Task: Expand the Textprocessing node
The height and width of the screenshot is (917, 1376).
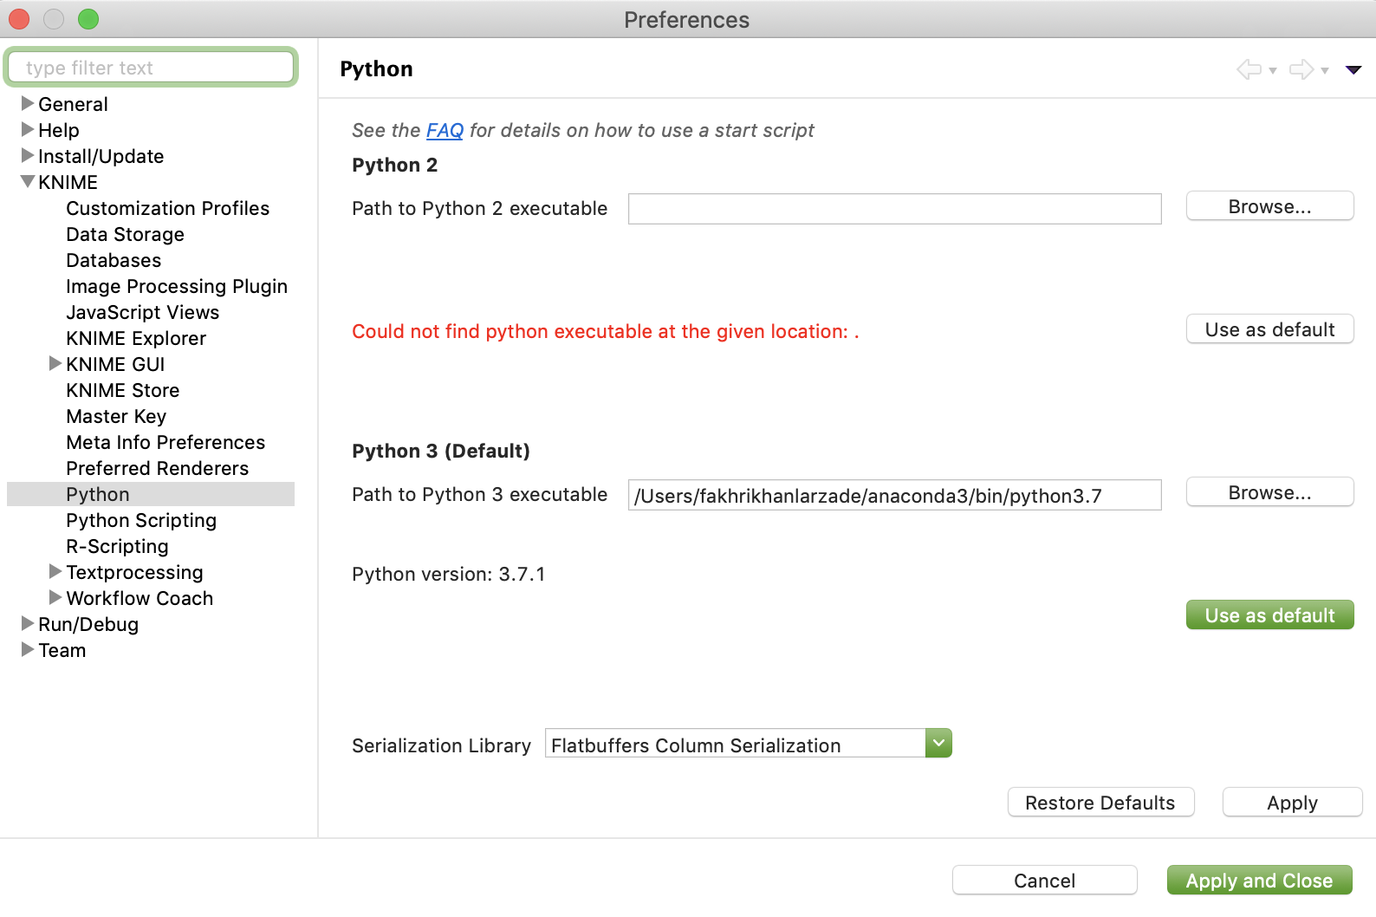Action: 55,572
